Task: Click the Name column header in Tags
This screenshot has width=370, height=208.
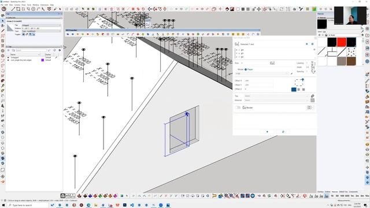Action: (x=24, y=54)
